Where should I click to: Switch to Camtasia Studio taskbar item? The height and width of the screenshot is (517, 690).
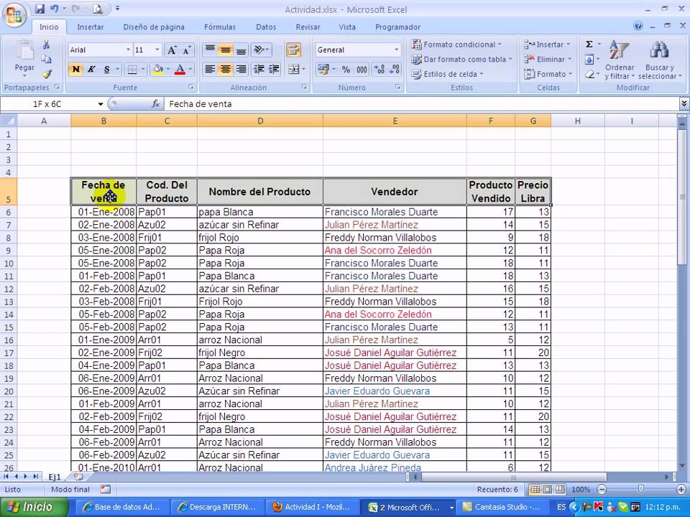[x=502, y=507]
